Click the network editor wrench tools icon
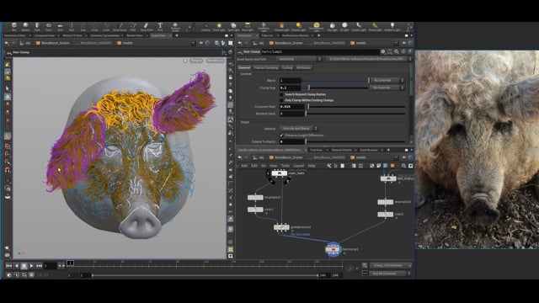The height and width of the screenshot is (303, 539). [x=329, y=166]
